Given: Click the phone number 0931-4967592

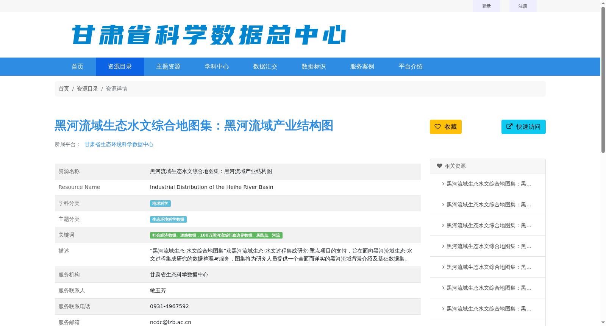Looking at the screenshot, I should pyautogui.click(x=169, y=306).
